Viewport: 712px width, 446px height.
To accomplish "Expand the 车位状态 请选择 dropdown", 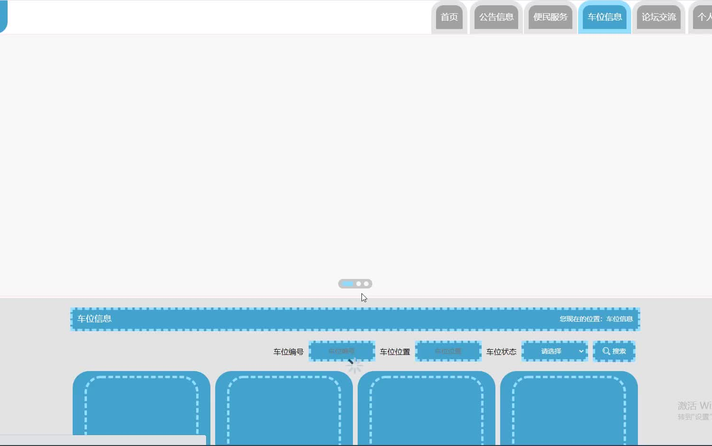I will [x=555, y=351].
